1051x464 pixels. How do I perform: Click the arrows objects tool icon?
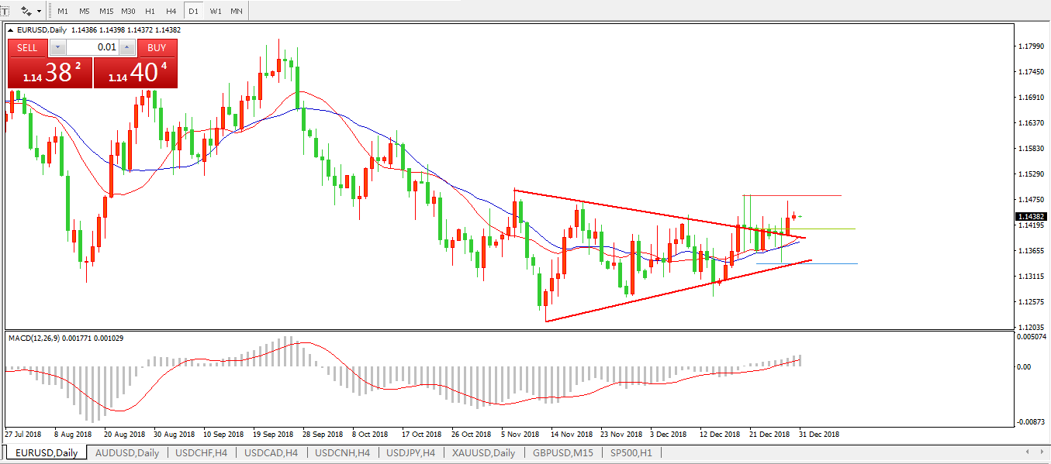pyautogui.click(x=26, y=11)
